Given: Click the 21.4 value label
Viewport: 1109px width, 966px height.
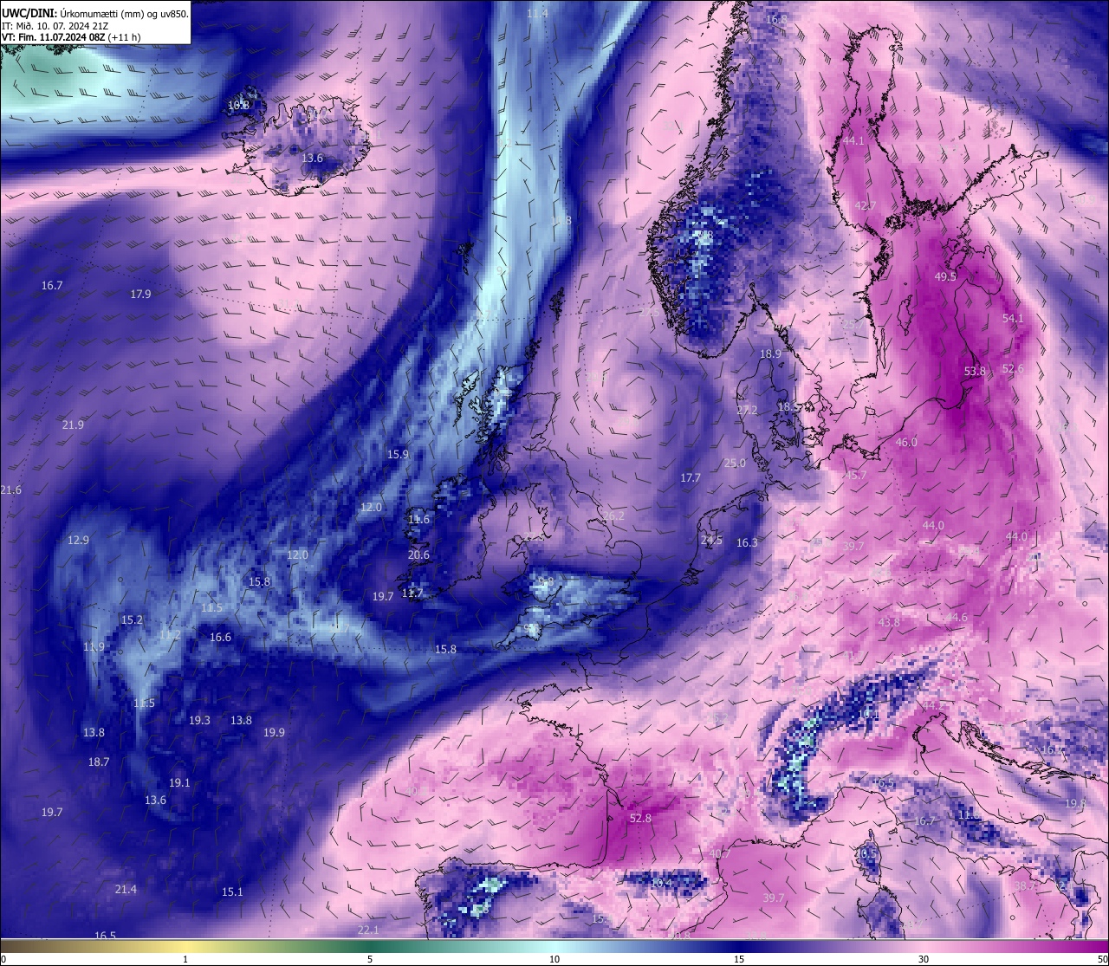Looking at the screenshot, I should click(126, 889).
